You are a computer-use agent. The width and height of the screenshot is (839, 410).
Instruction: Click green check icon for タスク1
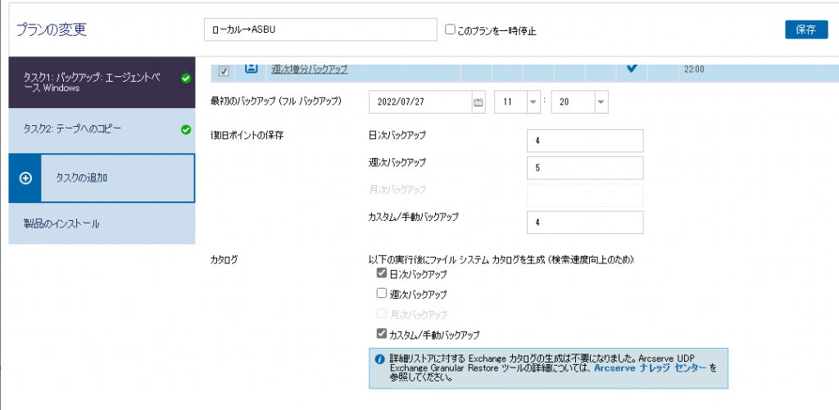186,79
